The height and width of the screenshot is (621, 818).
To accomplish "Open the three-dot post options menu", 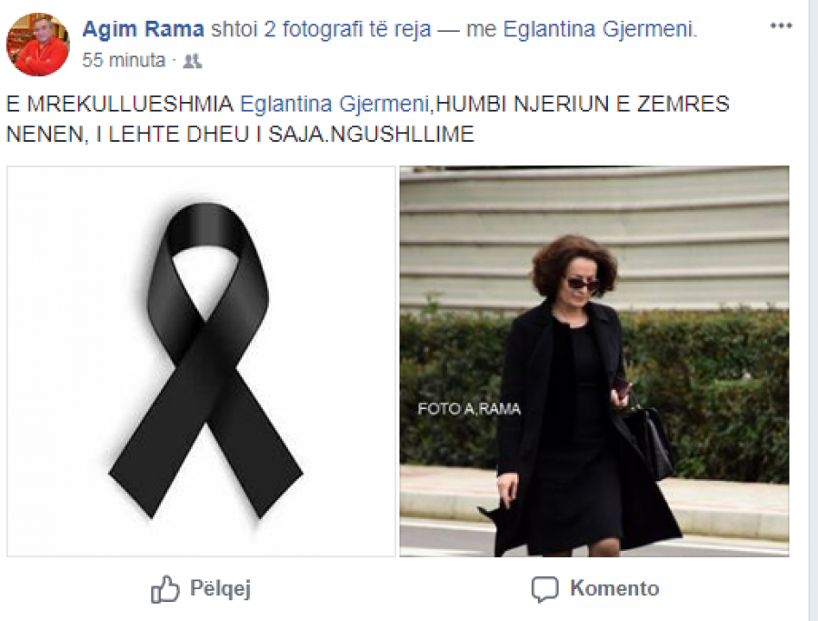I will click(781, 25).
